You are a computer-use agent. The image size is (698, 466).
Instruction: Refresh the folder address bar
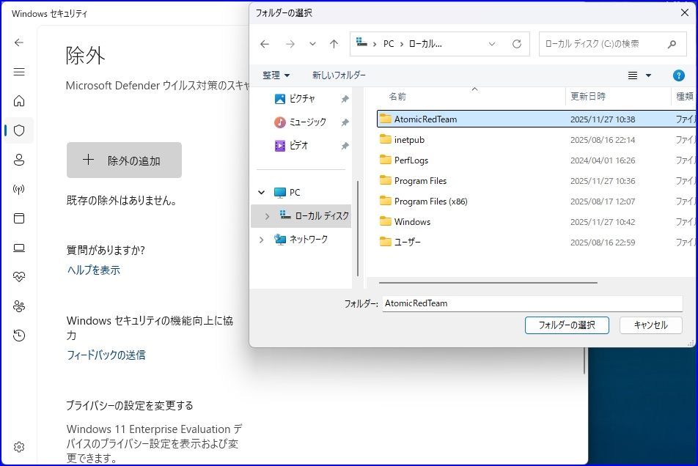517,44
